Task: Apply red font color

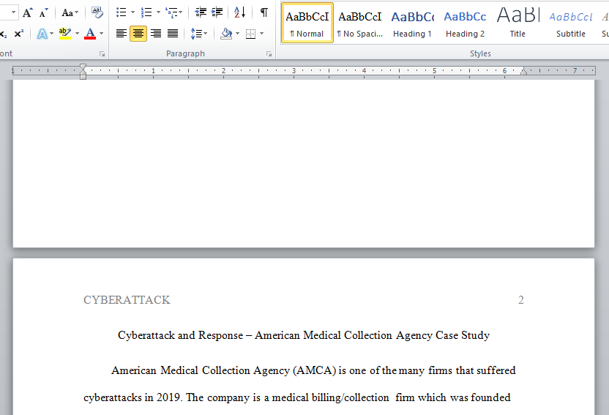Action: pos(90,34)
